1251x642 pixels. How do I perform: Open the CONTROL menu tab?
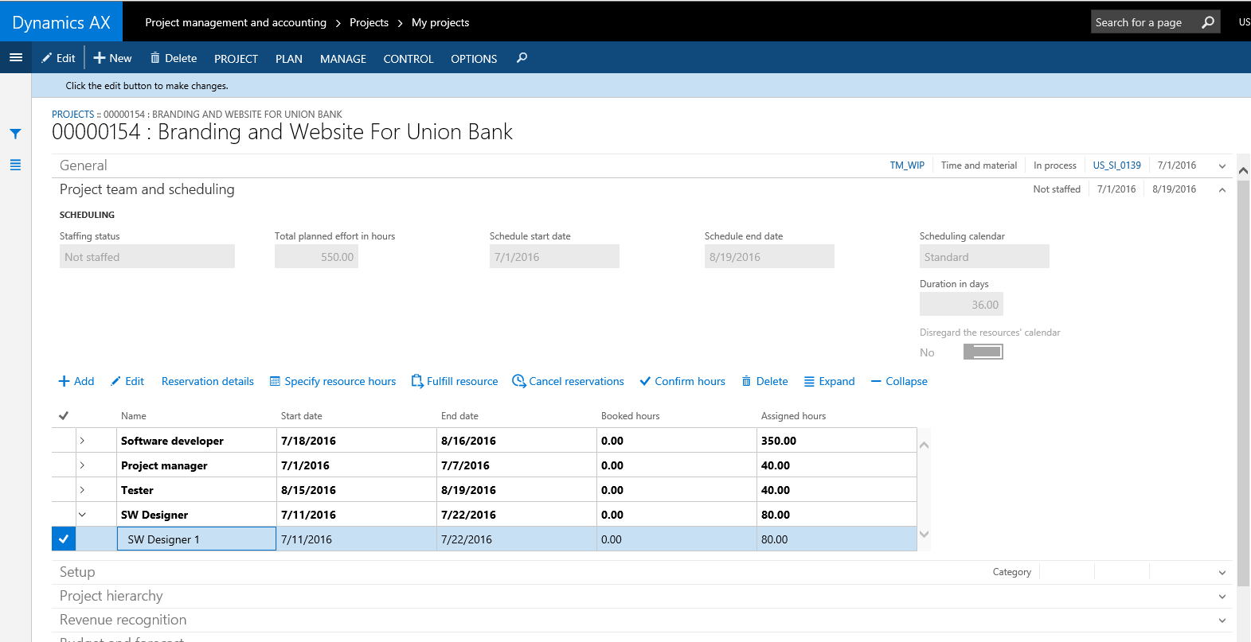click(x=408, y=58)
